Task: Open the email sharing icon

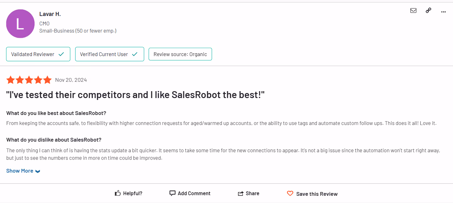Action: [413, 10]
